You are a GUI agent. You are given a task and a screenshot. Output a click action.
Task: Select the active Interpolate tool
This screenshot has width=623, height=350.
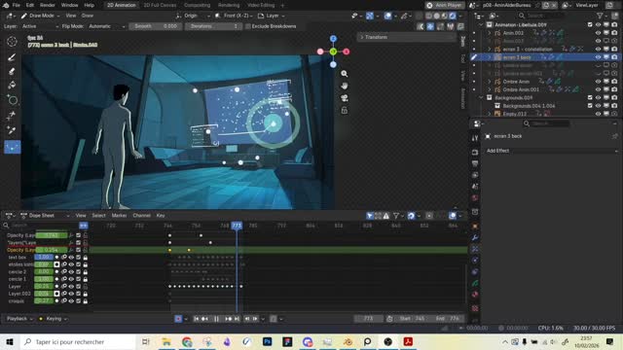pos(12,147)
